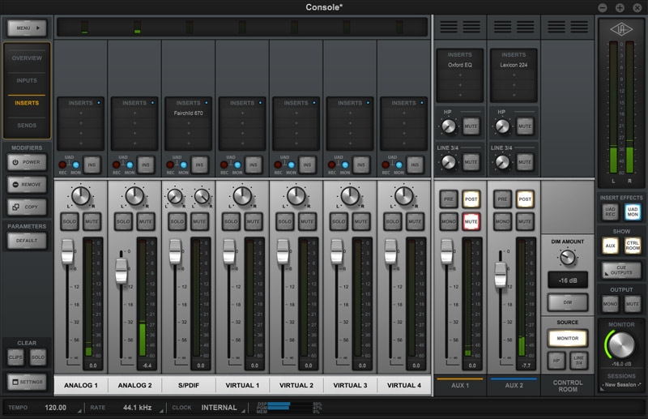
Task: Switch to the INPUTS view
Action: pos(27,81)
